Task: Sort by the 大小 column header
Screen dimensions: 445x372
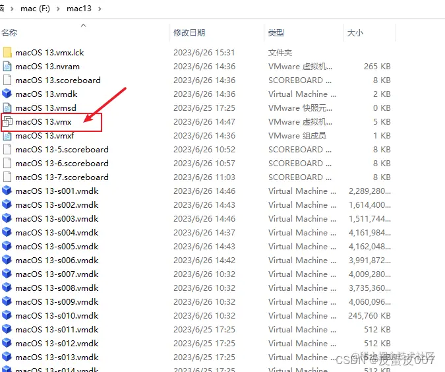Action: [x=355, y=33]
